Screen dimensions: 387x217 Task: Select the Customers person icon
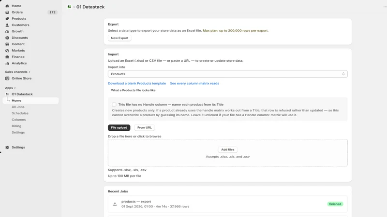pos(7,25)
